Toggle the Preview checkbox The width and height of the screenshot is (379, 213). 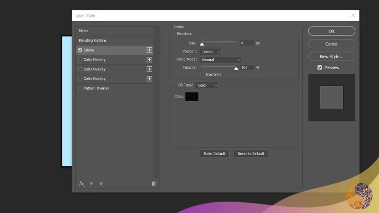(x=320, y=68)
